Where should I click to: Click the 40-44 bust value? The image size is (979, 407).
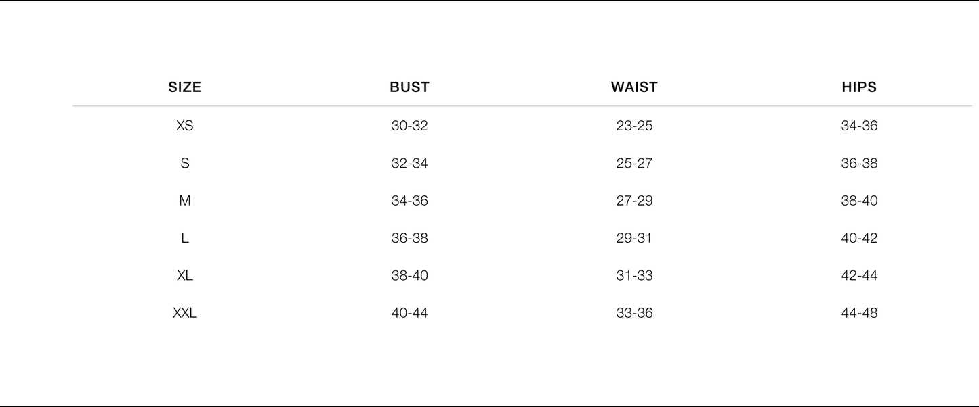tap(409, 313)
